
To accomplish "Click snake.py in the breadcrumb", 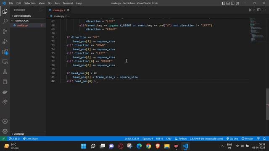I will click(59, 16).
